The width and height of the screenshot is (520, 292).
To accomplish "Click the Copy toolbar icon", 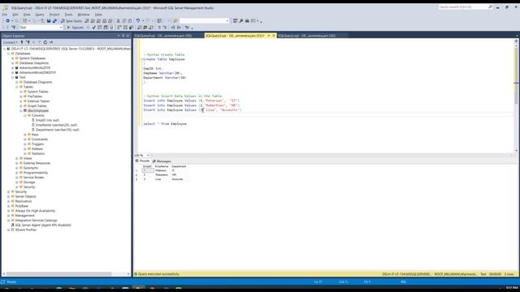I will tap(124, 21).
